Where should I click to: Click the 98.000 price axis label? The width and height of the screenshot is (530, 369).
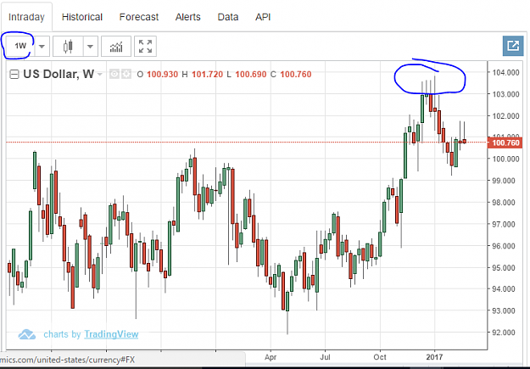[x=505, y=203]
